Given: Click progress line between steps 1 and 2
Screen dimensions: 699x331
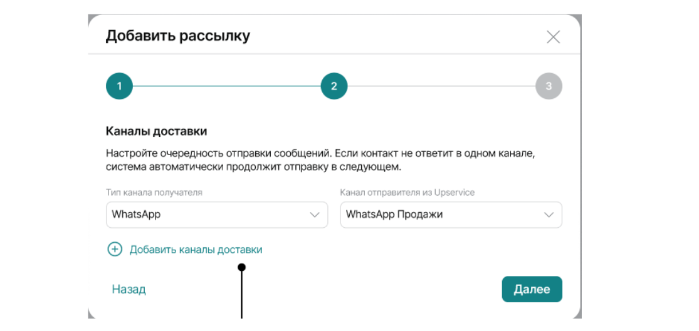Looking at the screenshot, I should click(x=226, y=86).
